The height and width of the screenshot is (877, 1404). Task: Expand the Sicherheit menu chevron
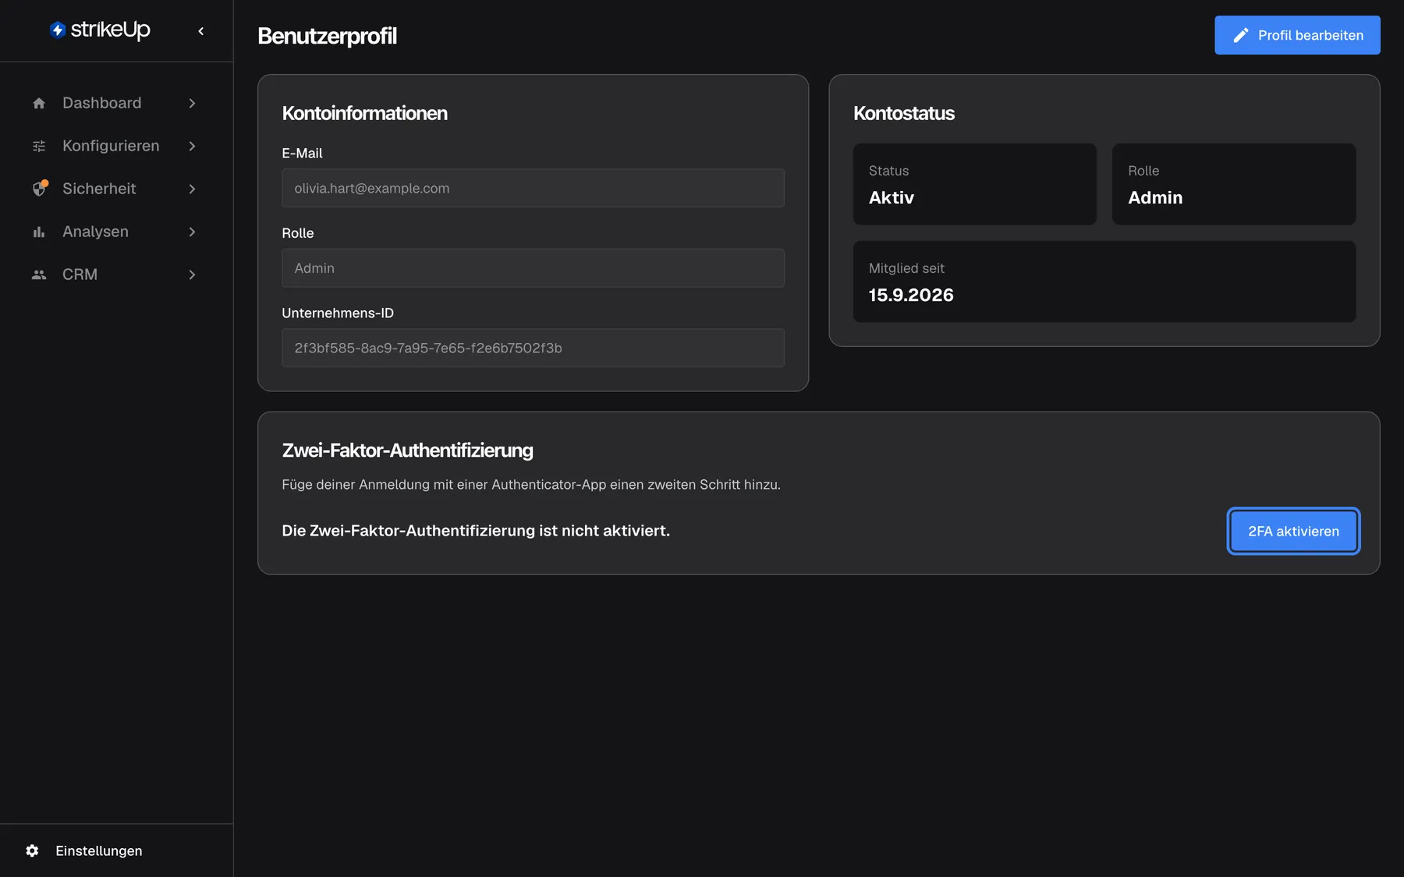[192, 189]
